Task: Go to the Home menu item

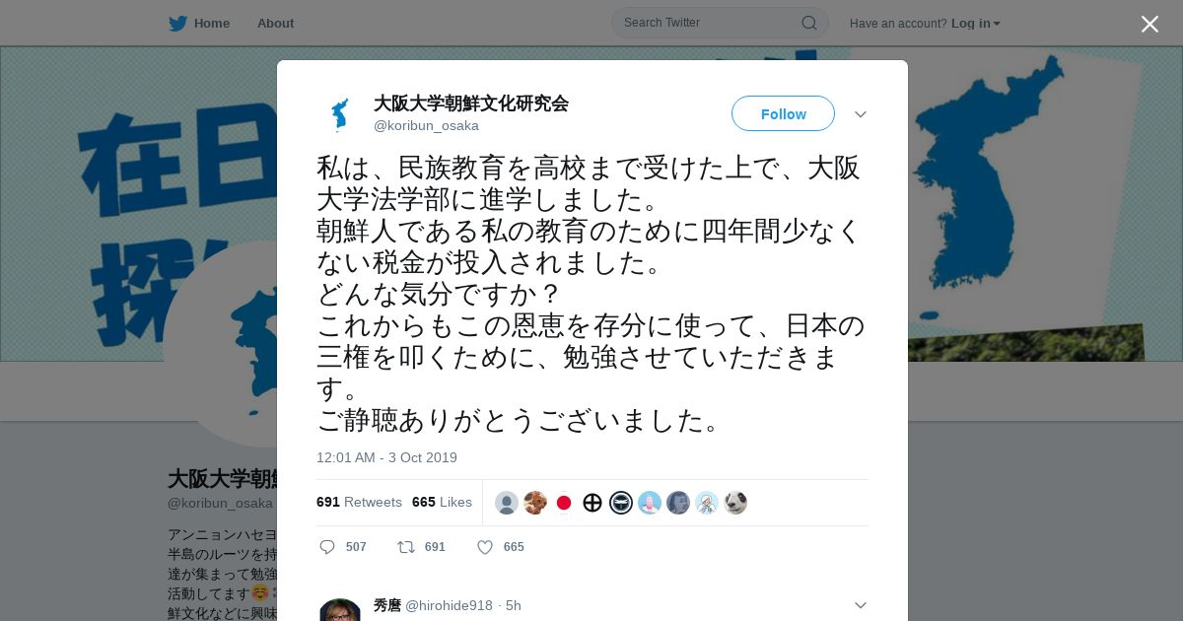Action: click(212, 23)
